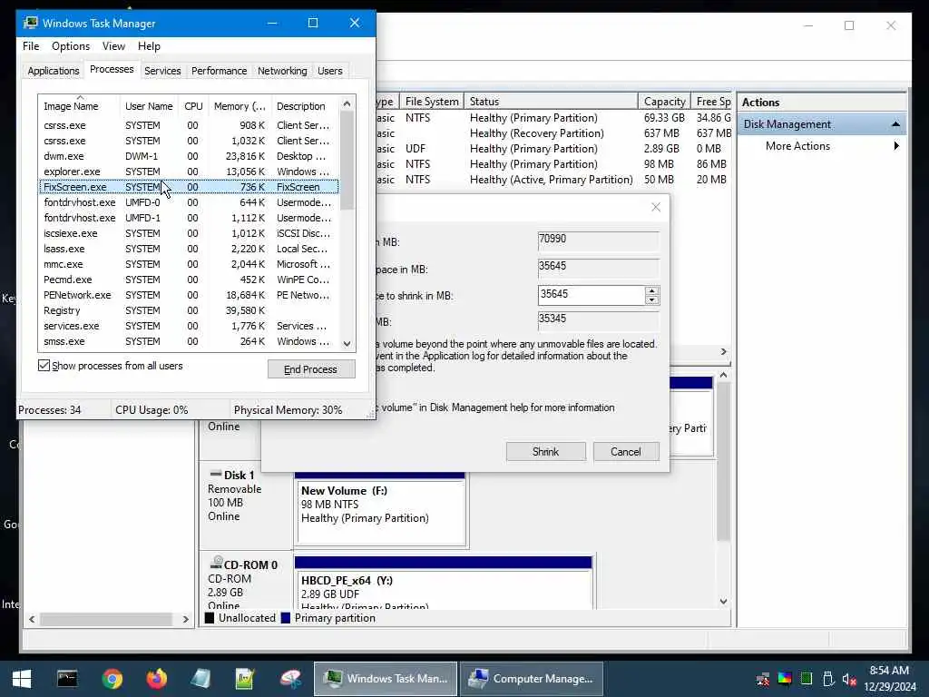Click Cancel in the shrink dialog
929x697 pixels.
click(x=626, y=452)
